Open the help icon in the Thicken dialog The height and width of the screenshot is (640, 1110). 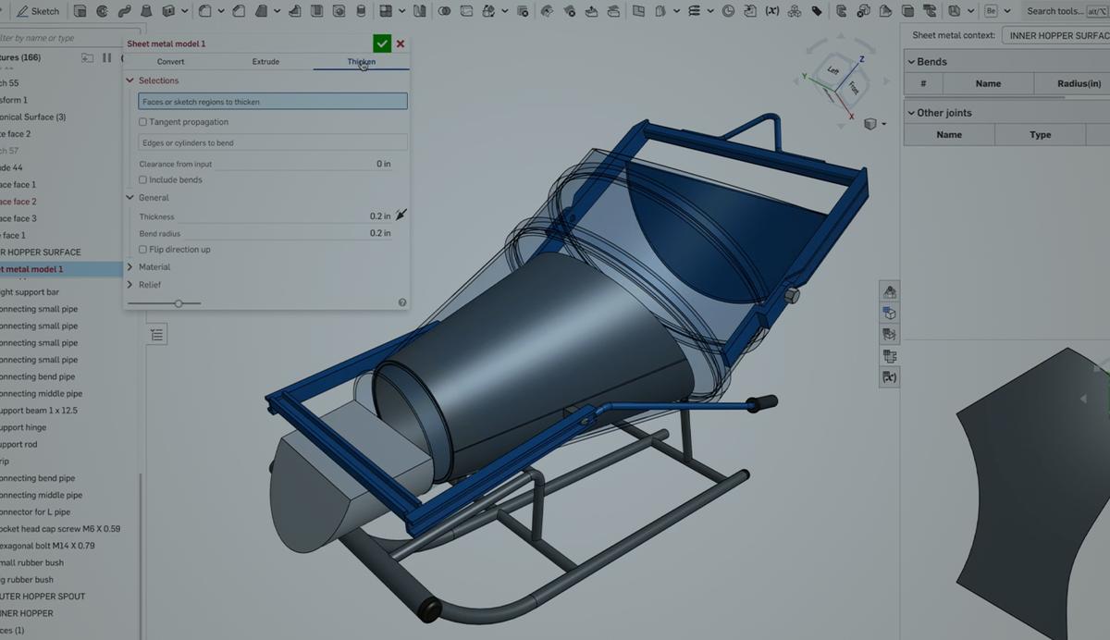[401, 302]
